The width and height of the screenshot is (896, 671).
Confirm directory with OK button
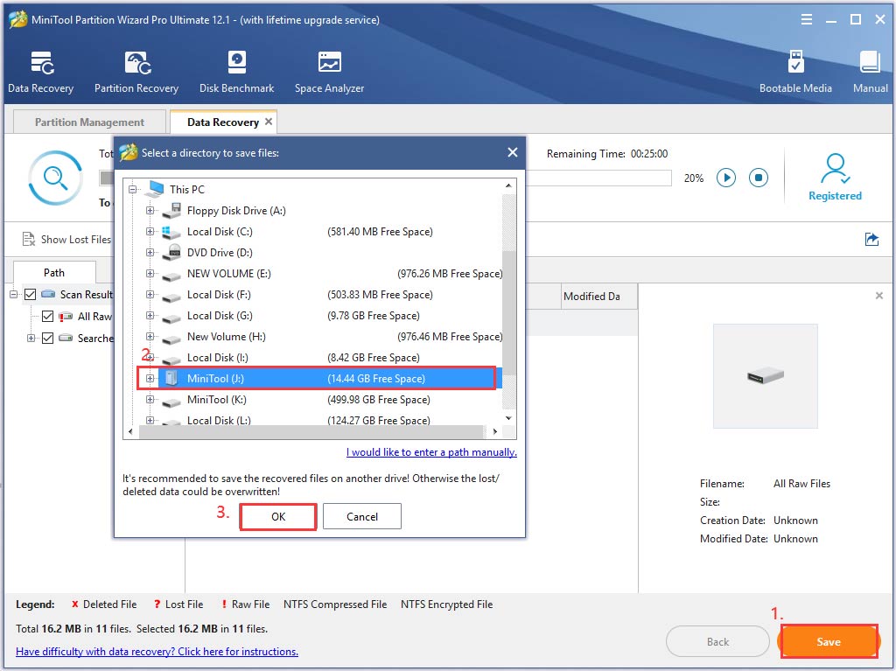tap(277, 517)
